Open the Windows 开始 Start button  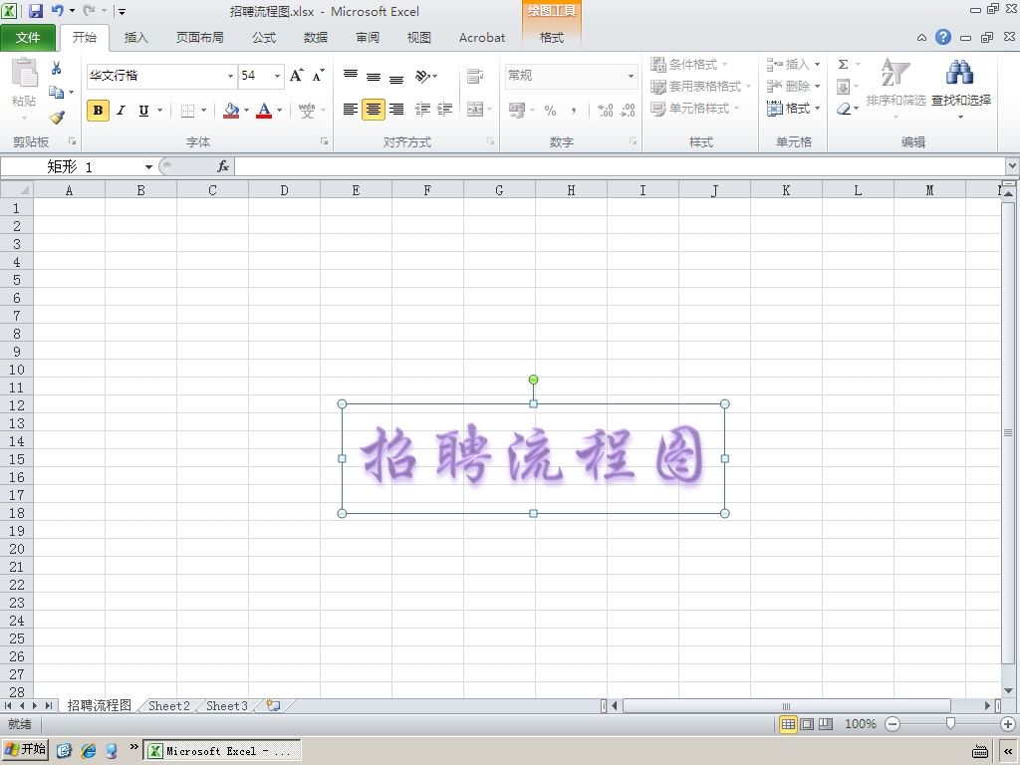[x=25, y=749]
